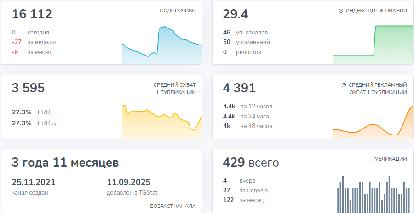Click the help icon next to СРЕДНИЙ РЕКЛАМНЫЙ ОХВАТ

(x=344, y=85)
